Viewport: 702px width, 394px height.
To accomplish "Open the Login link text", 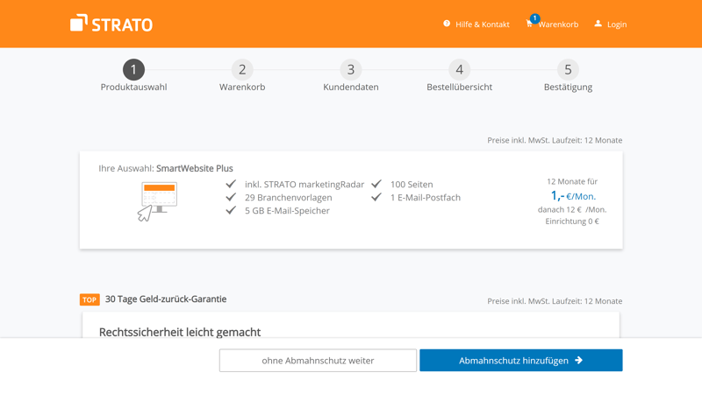I will pos(617,25).
